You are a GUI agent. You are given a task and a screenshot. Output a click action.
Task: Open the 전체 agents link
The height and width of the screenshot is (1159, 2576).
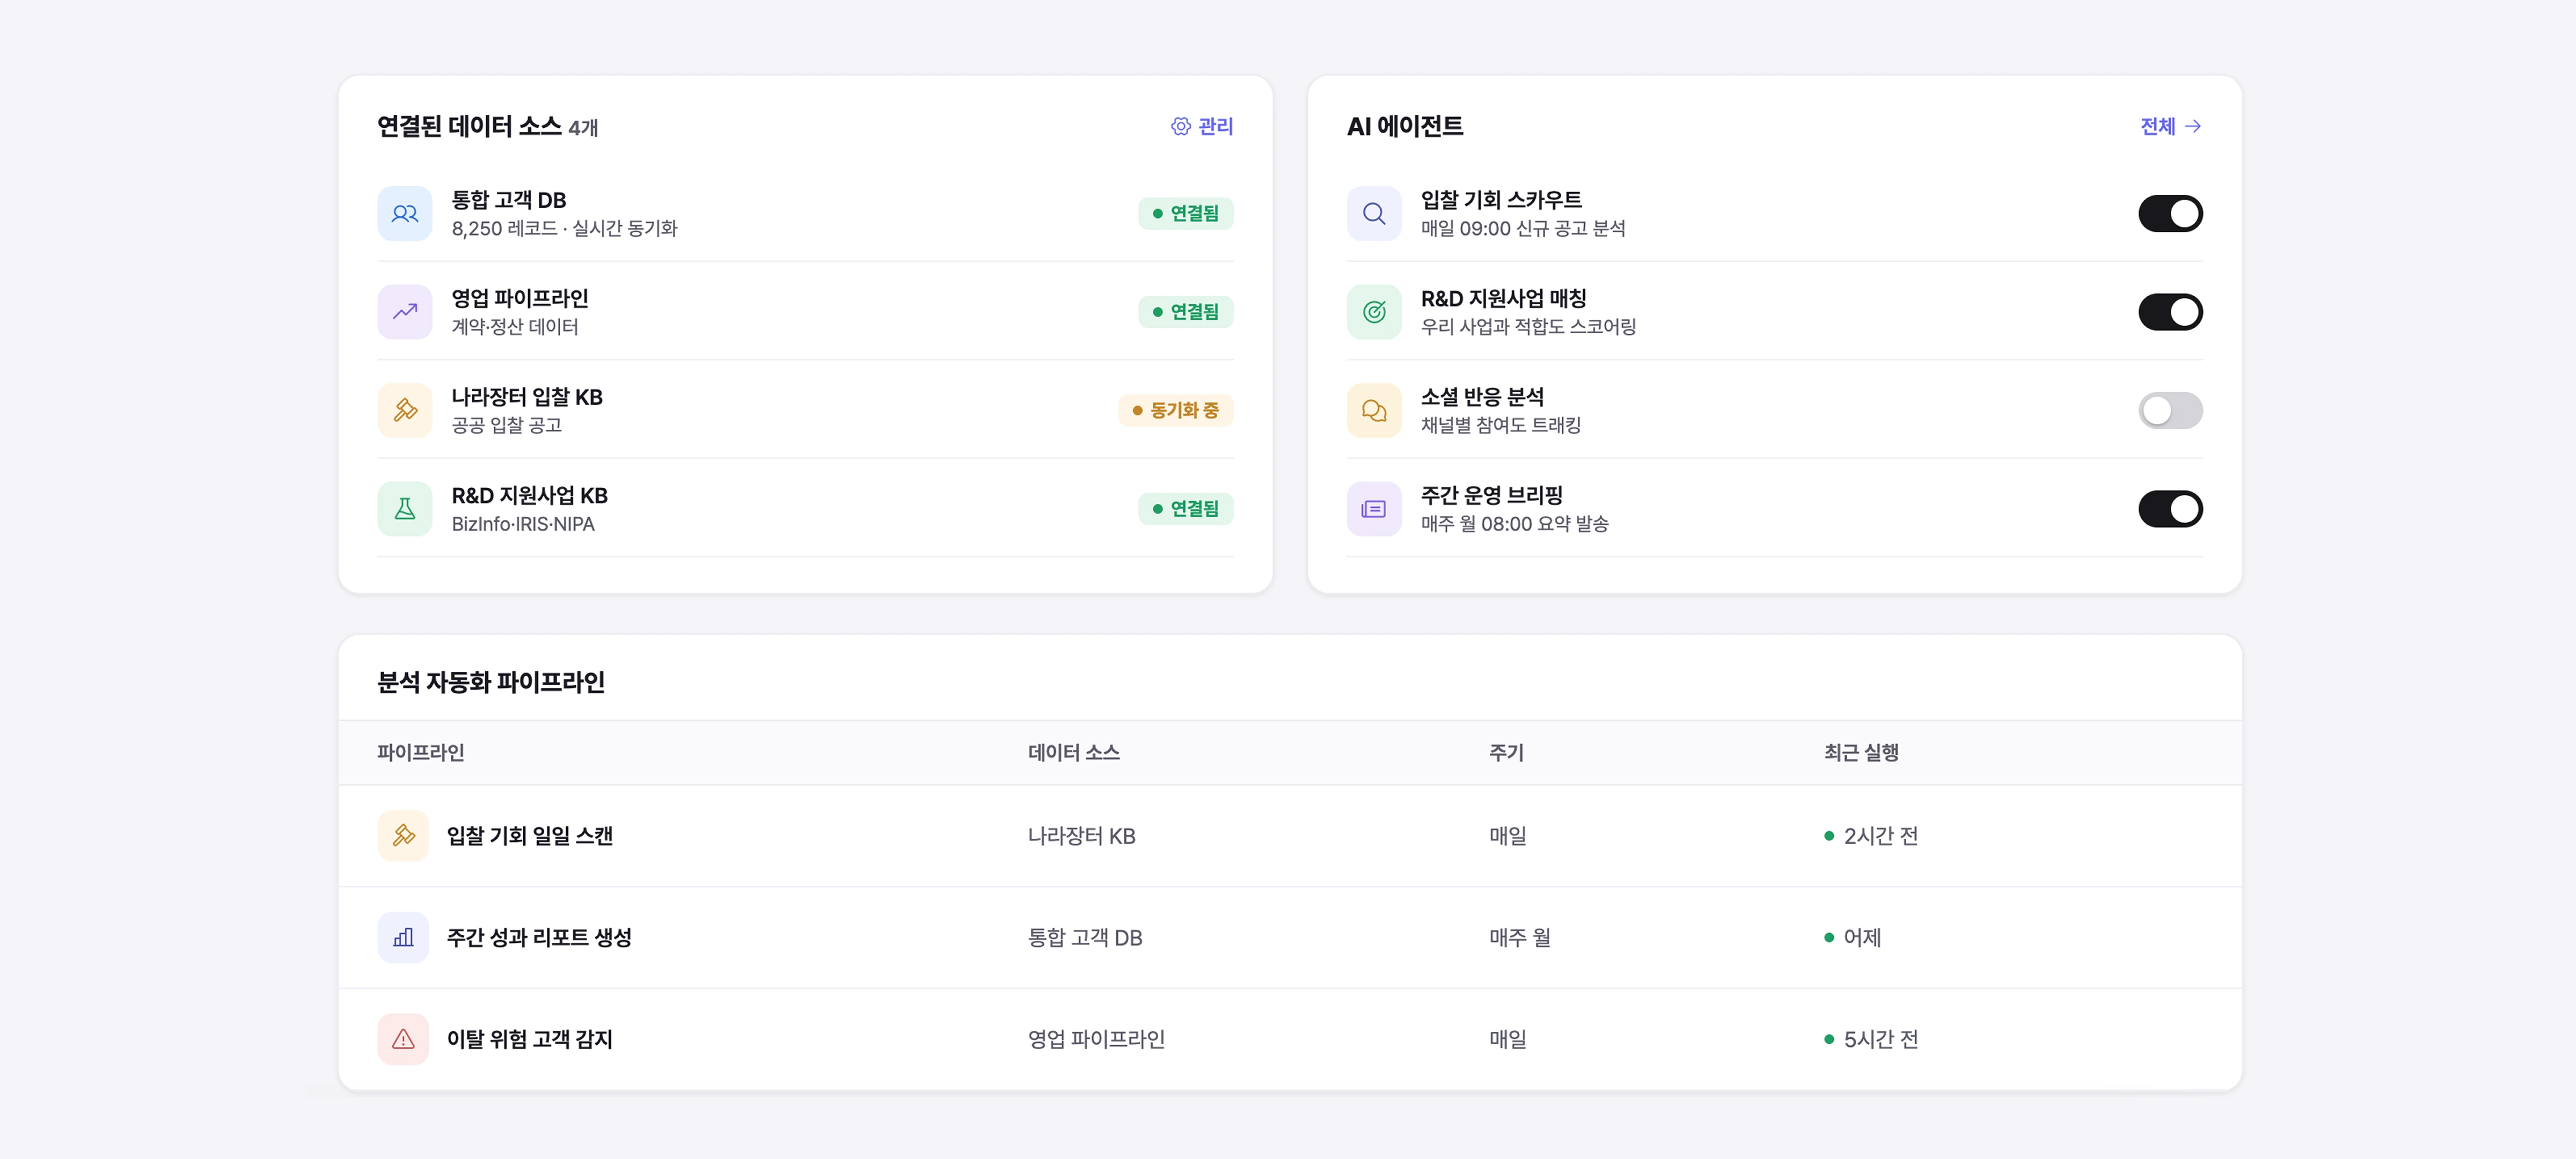(2171, 126)
